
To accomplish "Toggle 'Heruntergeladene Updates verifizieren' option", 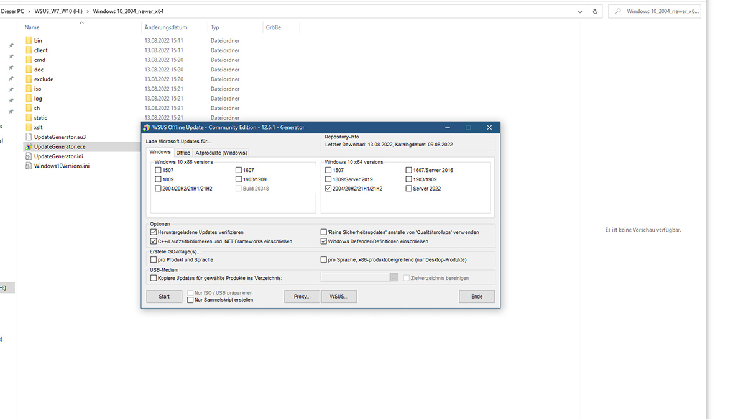I will point(154,232).
